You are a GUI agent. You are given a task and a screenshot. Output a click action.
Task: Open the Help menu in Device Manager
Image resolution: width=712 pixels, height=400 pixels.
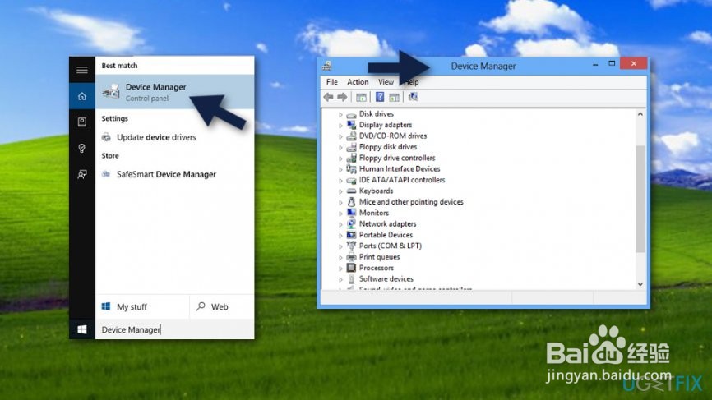pyautogui.click(x=411, y=82)
